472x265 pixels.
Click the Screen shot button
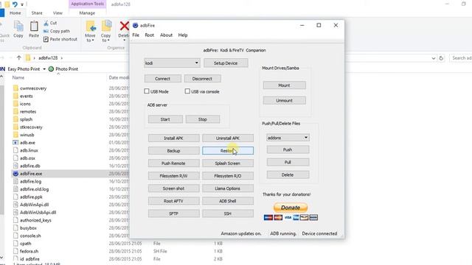(x=174, y=188)
